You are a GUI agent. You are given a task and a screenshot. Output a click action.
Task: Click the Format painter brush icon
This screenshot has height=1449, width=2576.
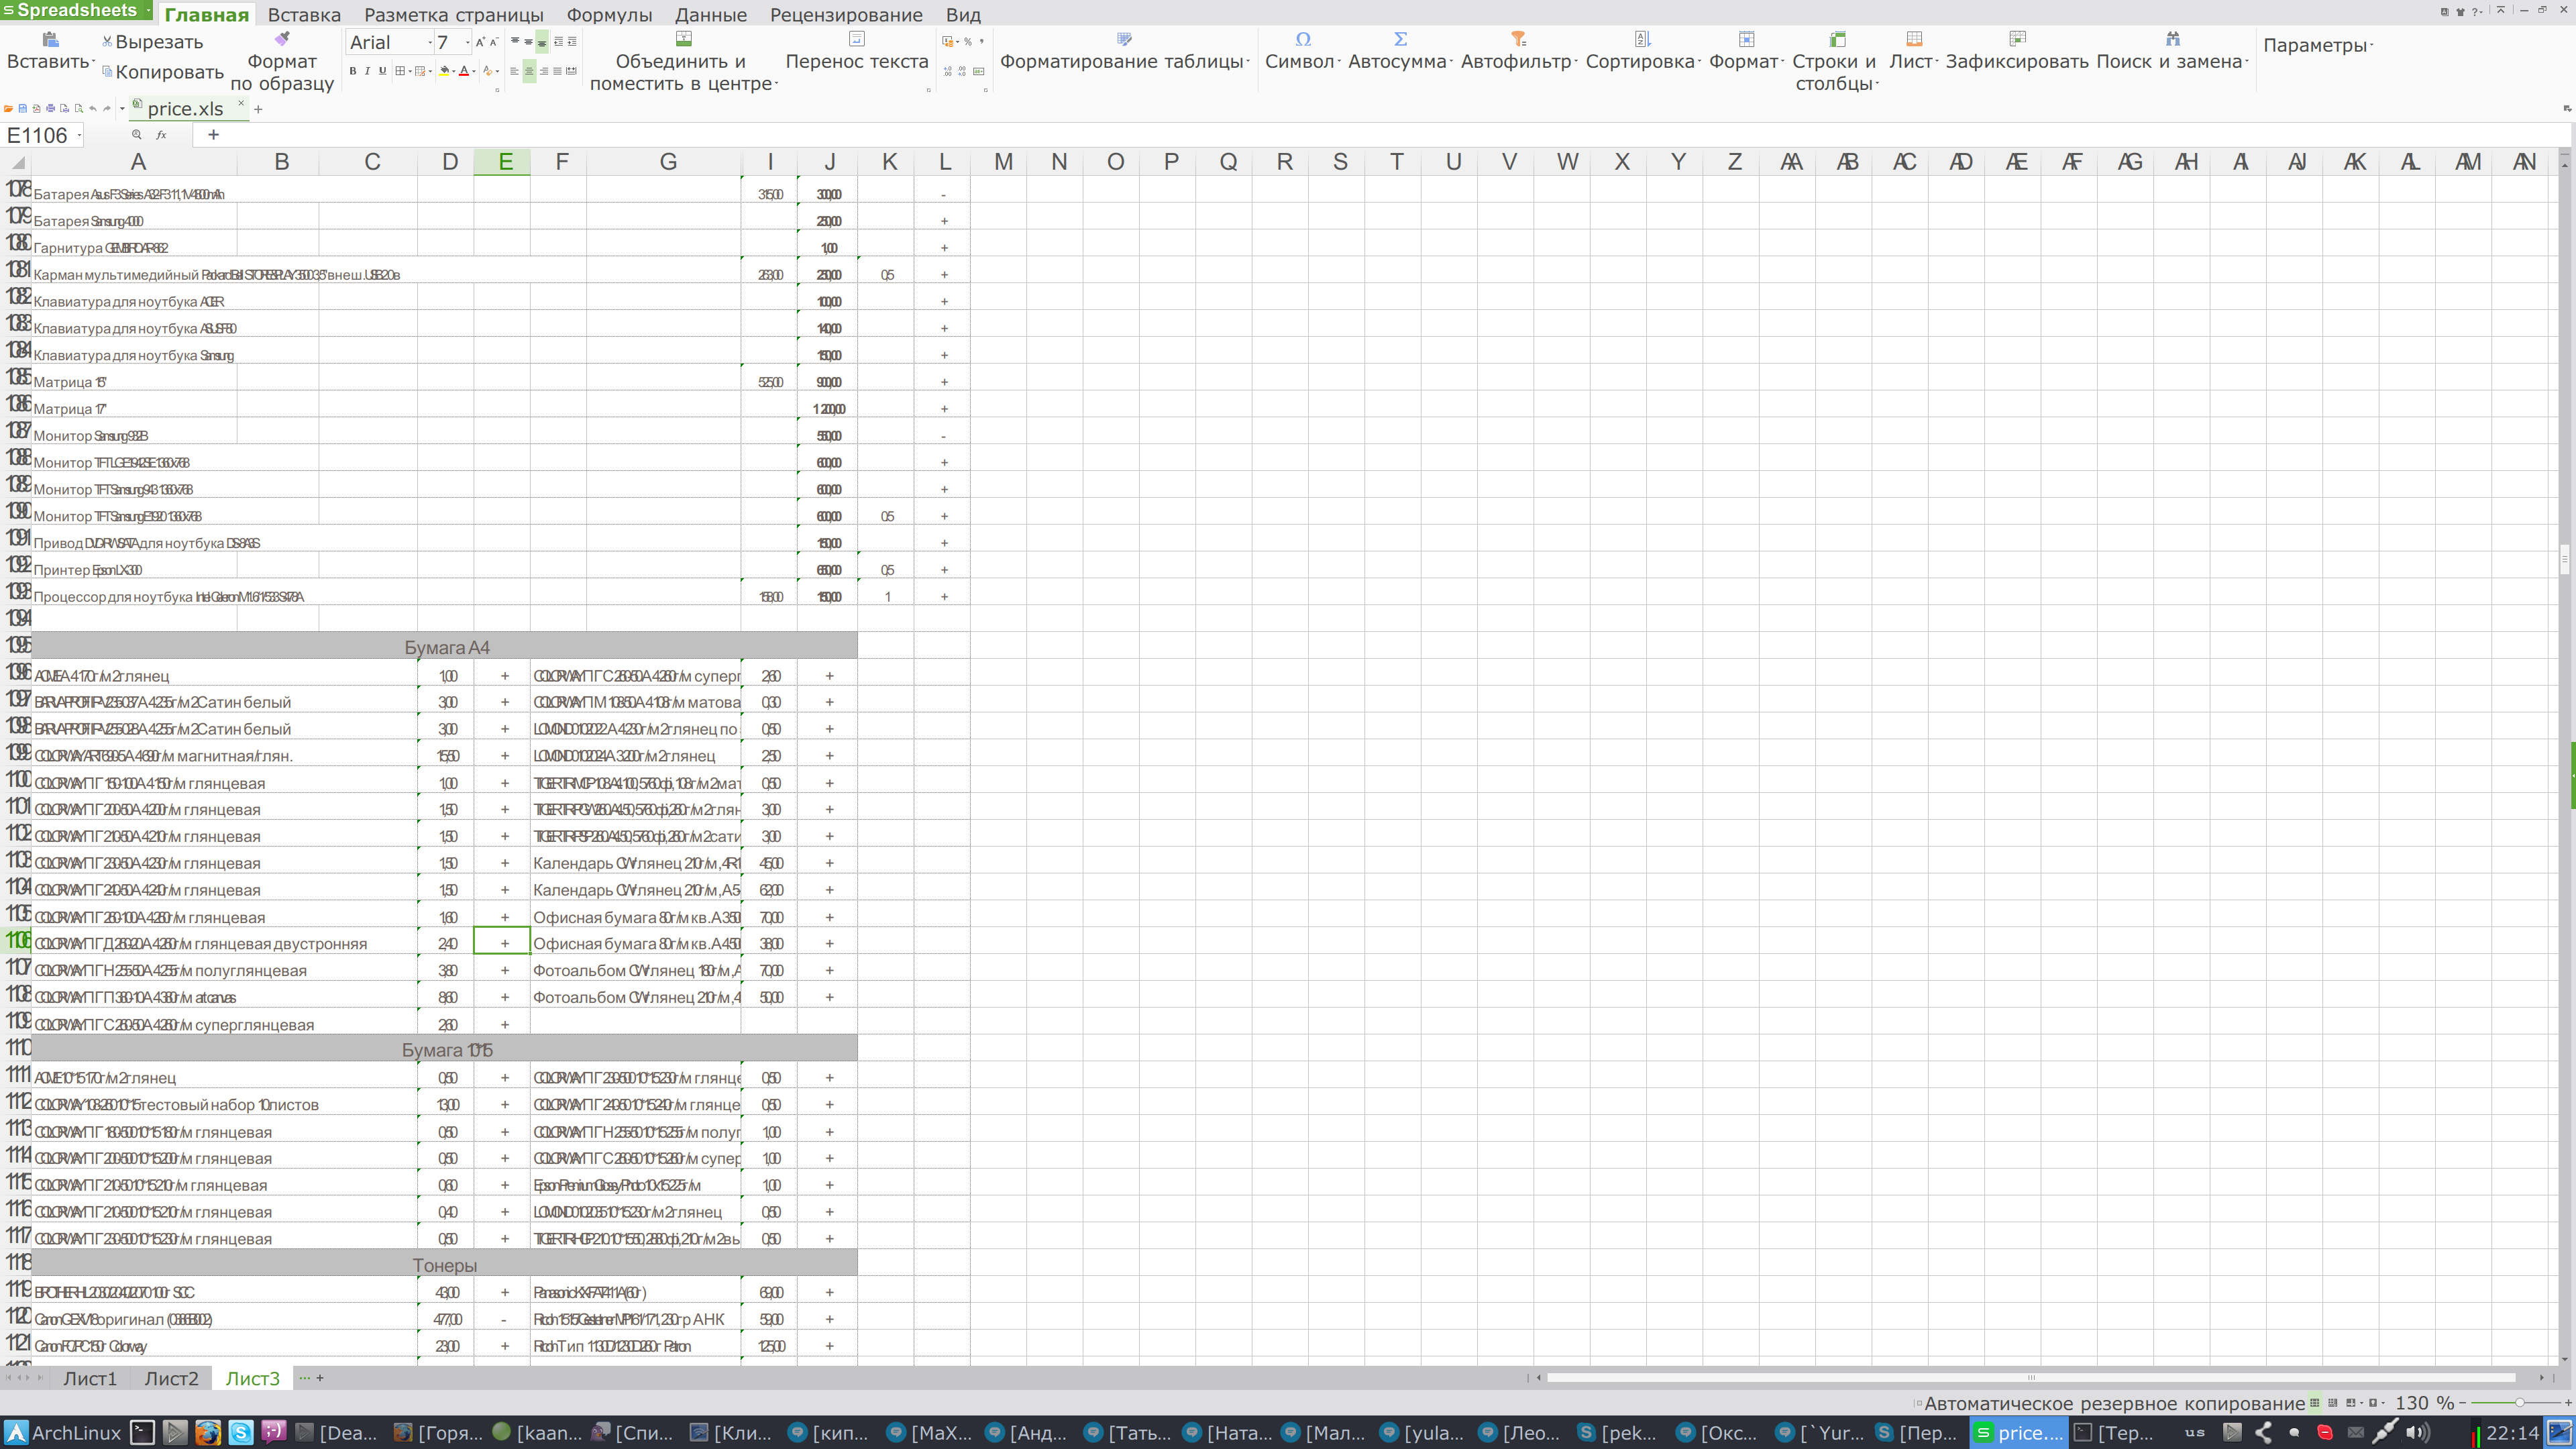[282, 38]
